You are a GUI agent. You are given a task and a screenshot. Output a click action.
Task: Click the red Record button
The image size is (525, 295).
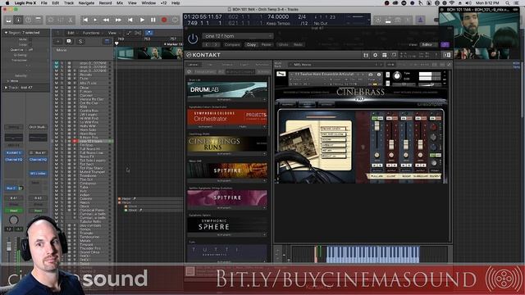coord(164,20)
